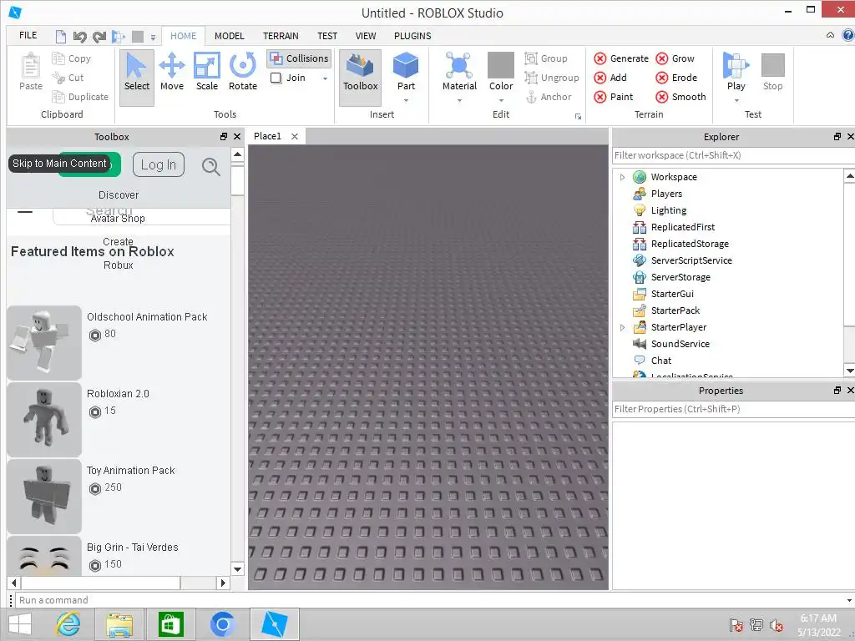Click terrain Paint tool
The width and height of the screenshot is (855, 641).
614,97
